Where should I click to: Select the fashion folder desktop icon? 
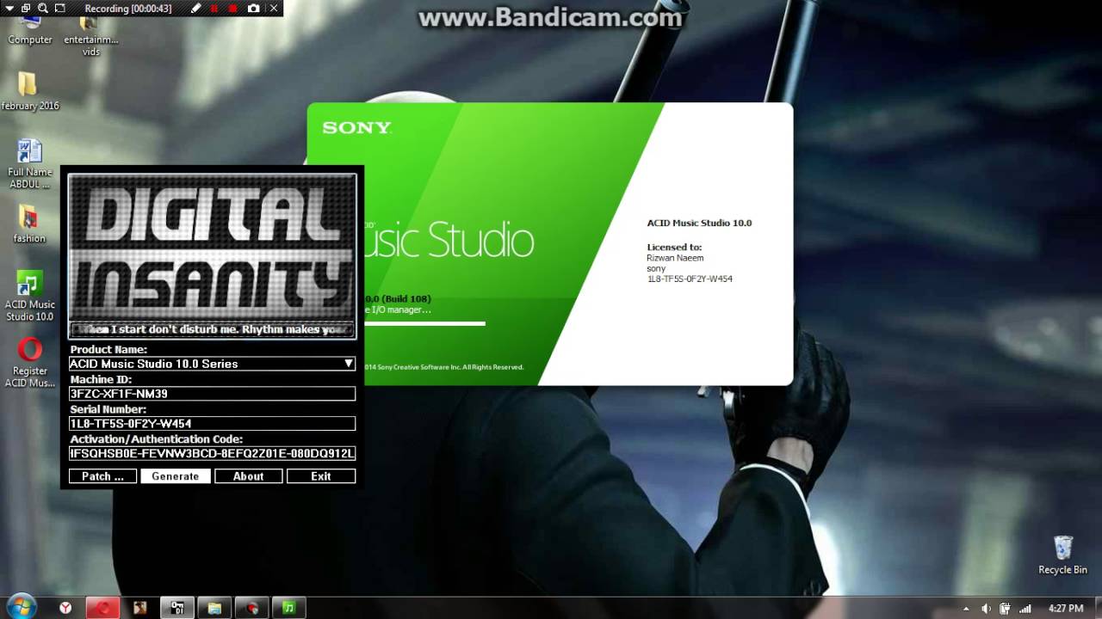pos(29,224)
